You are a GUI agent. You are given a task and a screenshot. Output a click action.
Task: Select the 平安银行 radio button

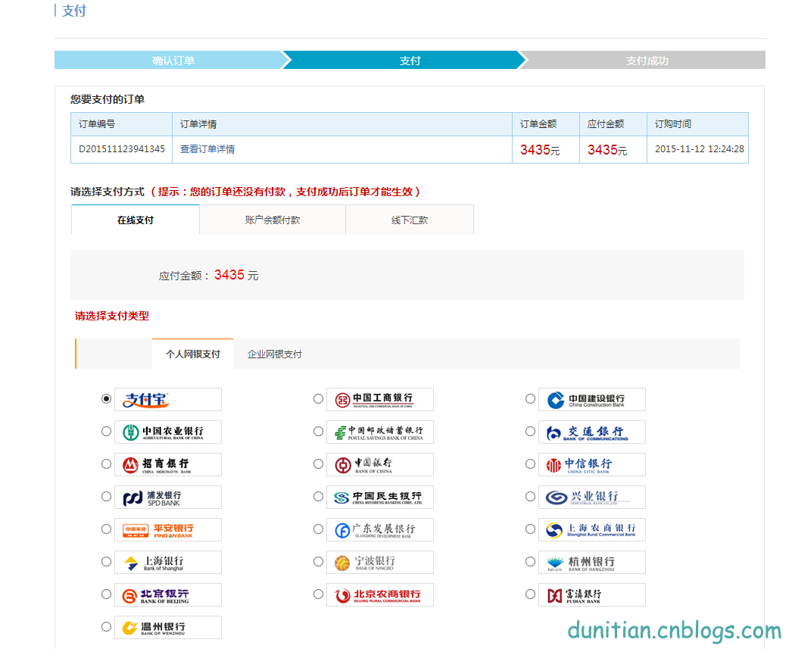click(106, 529)
